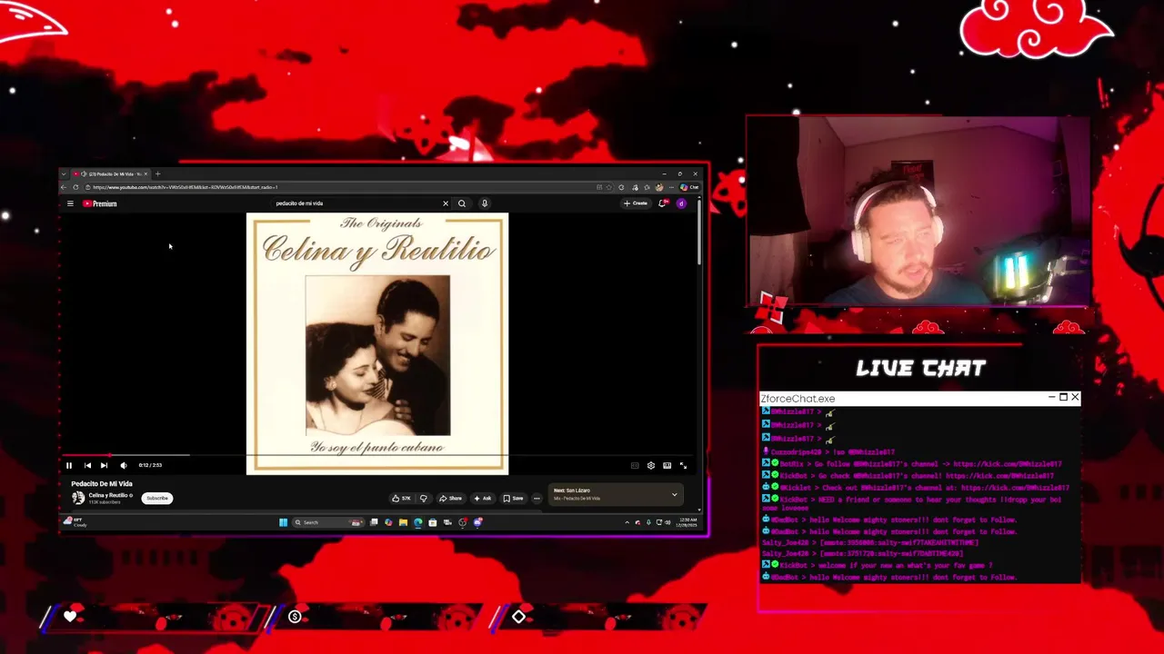Go to YouTube Premium home logo
Viewport: 1164px width, 654px height.
pos(100,203)
